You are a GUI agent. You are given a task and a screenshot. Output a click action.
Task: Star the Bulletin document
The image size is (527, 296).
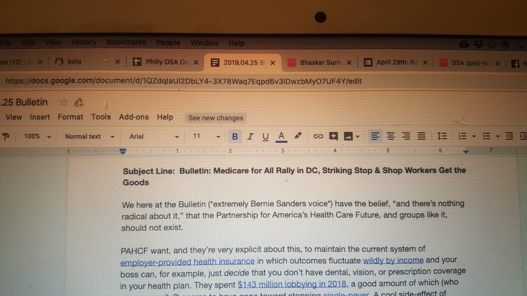64,103
